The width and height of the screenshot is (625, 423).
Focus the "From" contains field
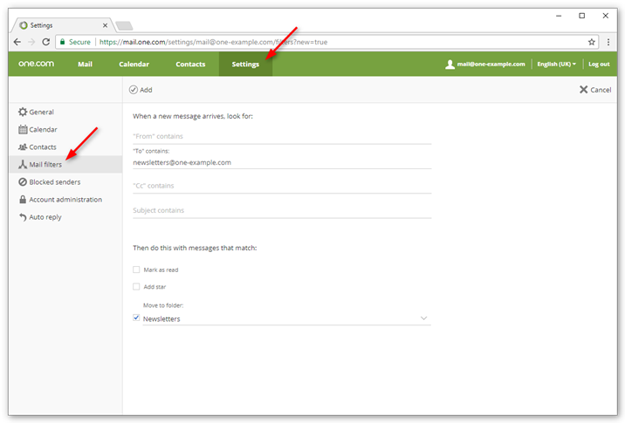[282, 137]
